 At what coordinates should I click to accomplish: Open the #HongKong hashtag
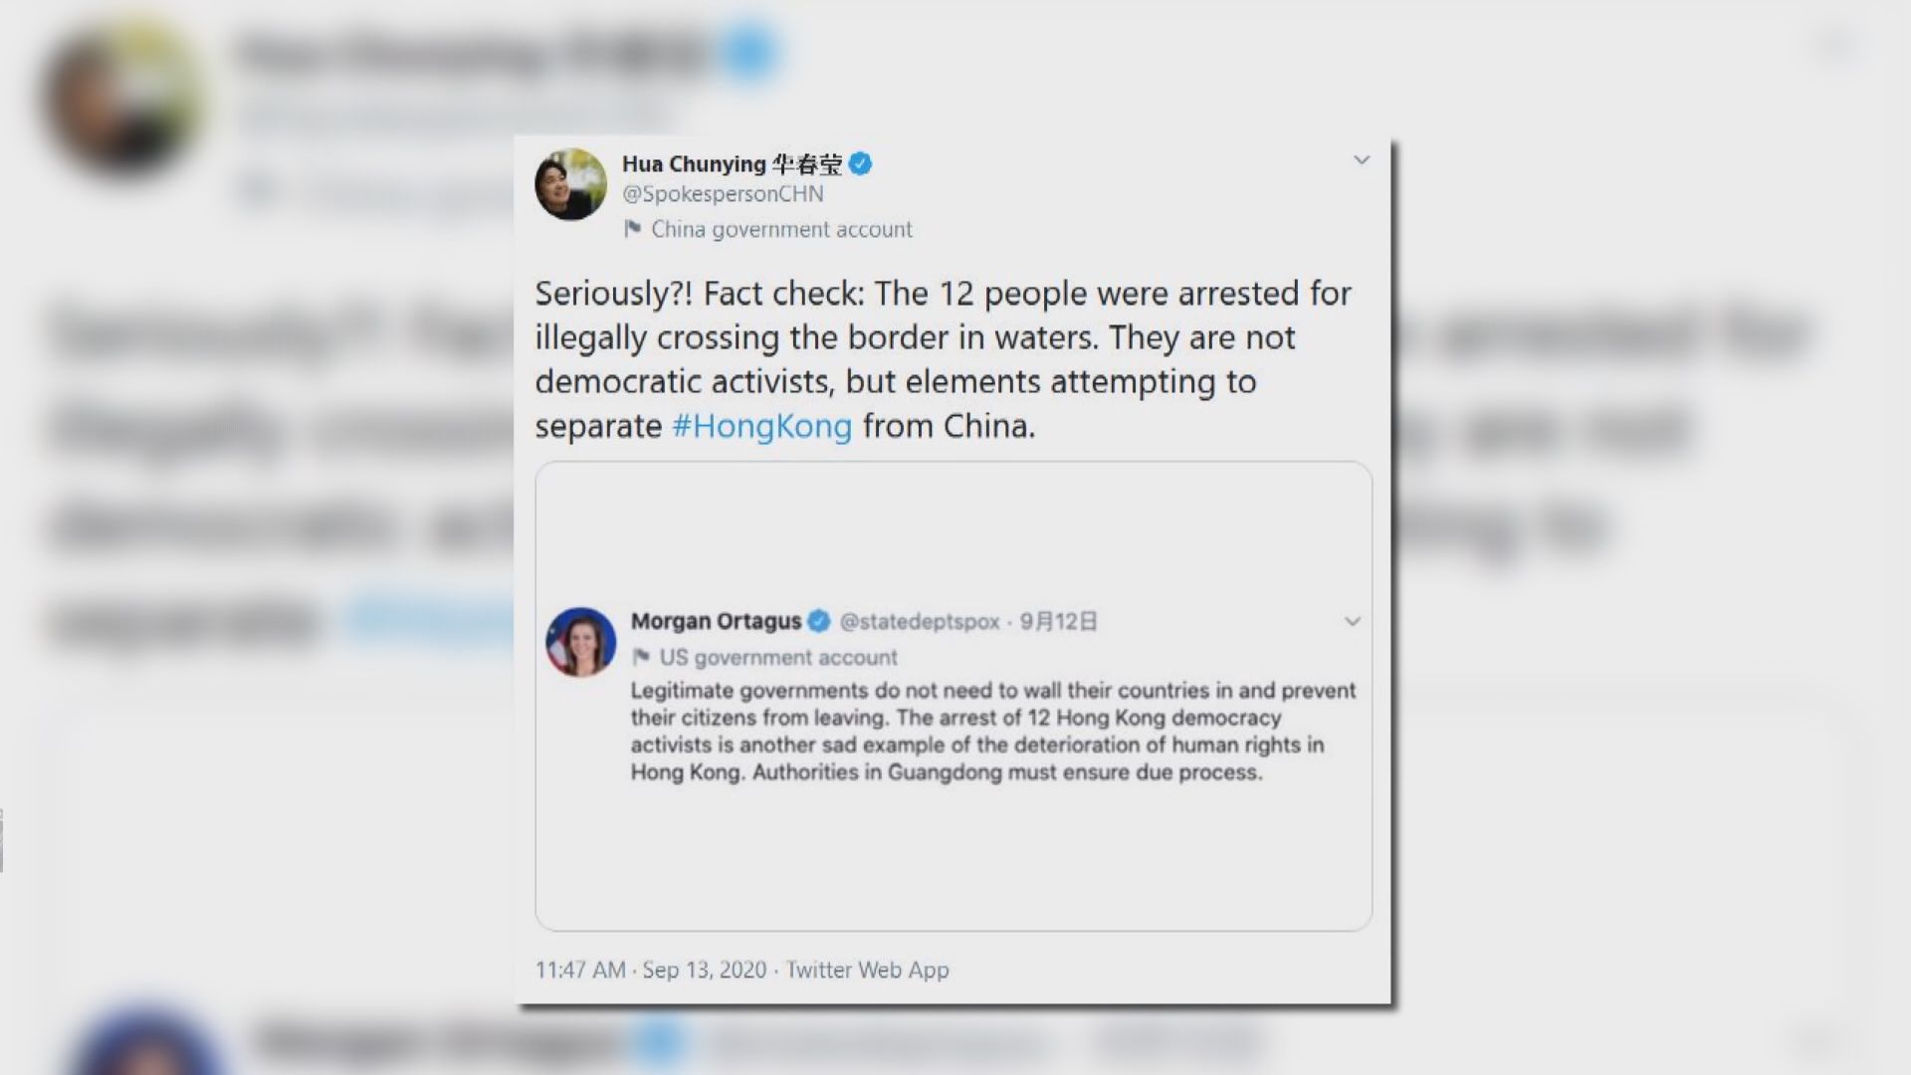762,426
